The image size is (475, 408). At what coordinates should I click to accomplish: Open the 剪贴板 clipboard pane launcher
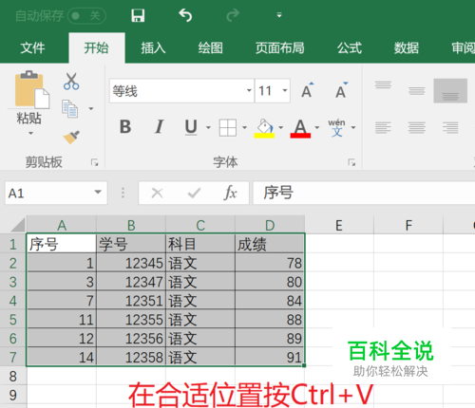(94, 162)
